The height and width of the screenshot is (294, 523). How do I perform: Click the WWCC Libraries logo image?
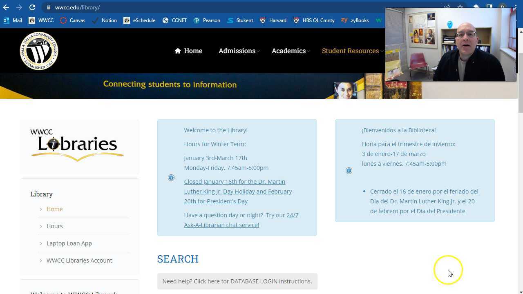pos(77,145)
